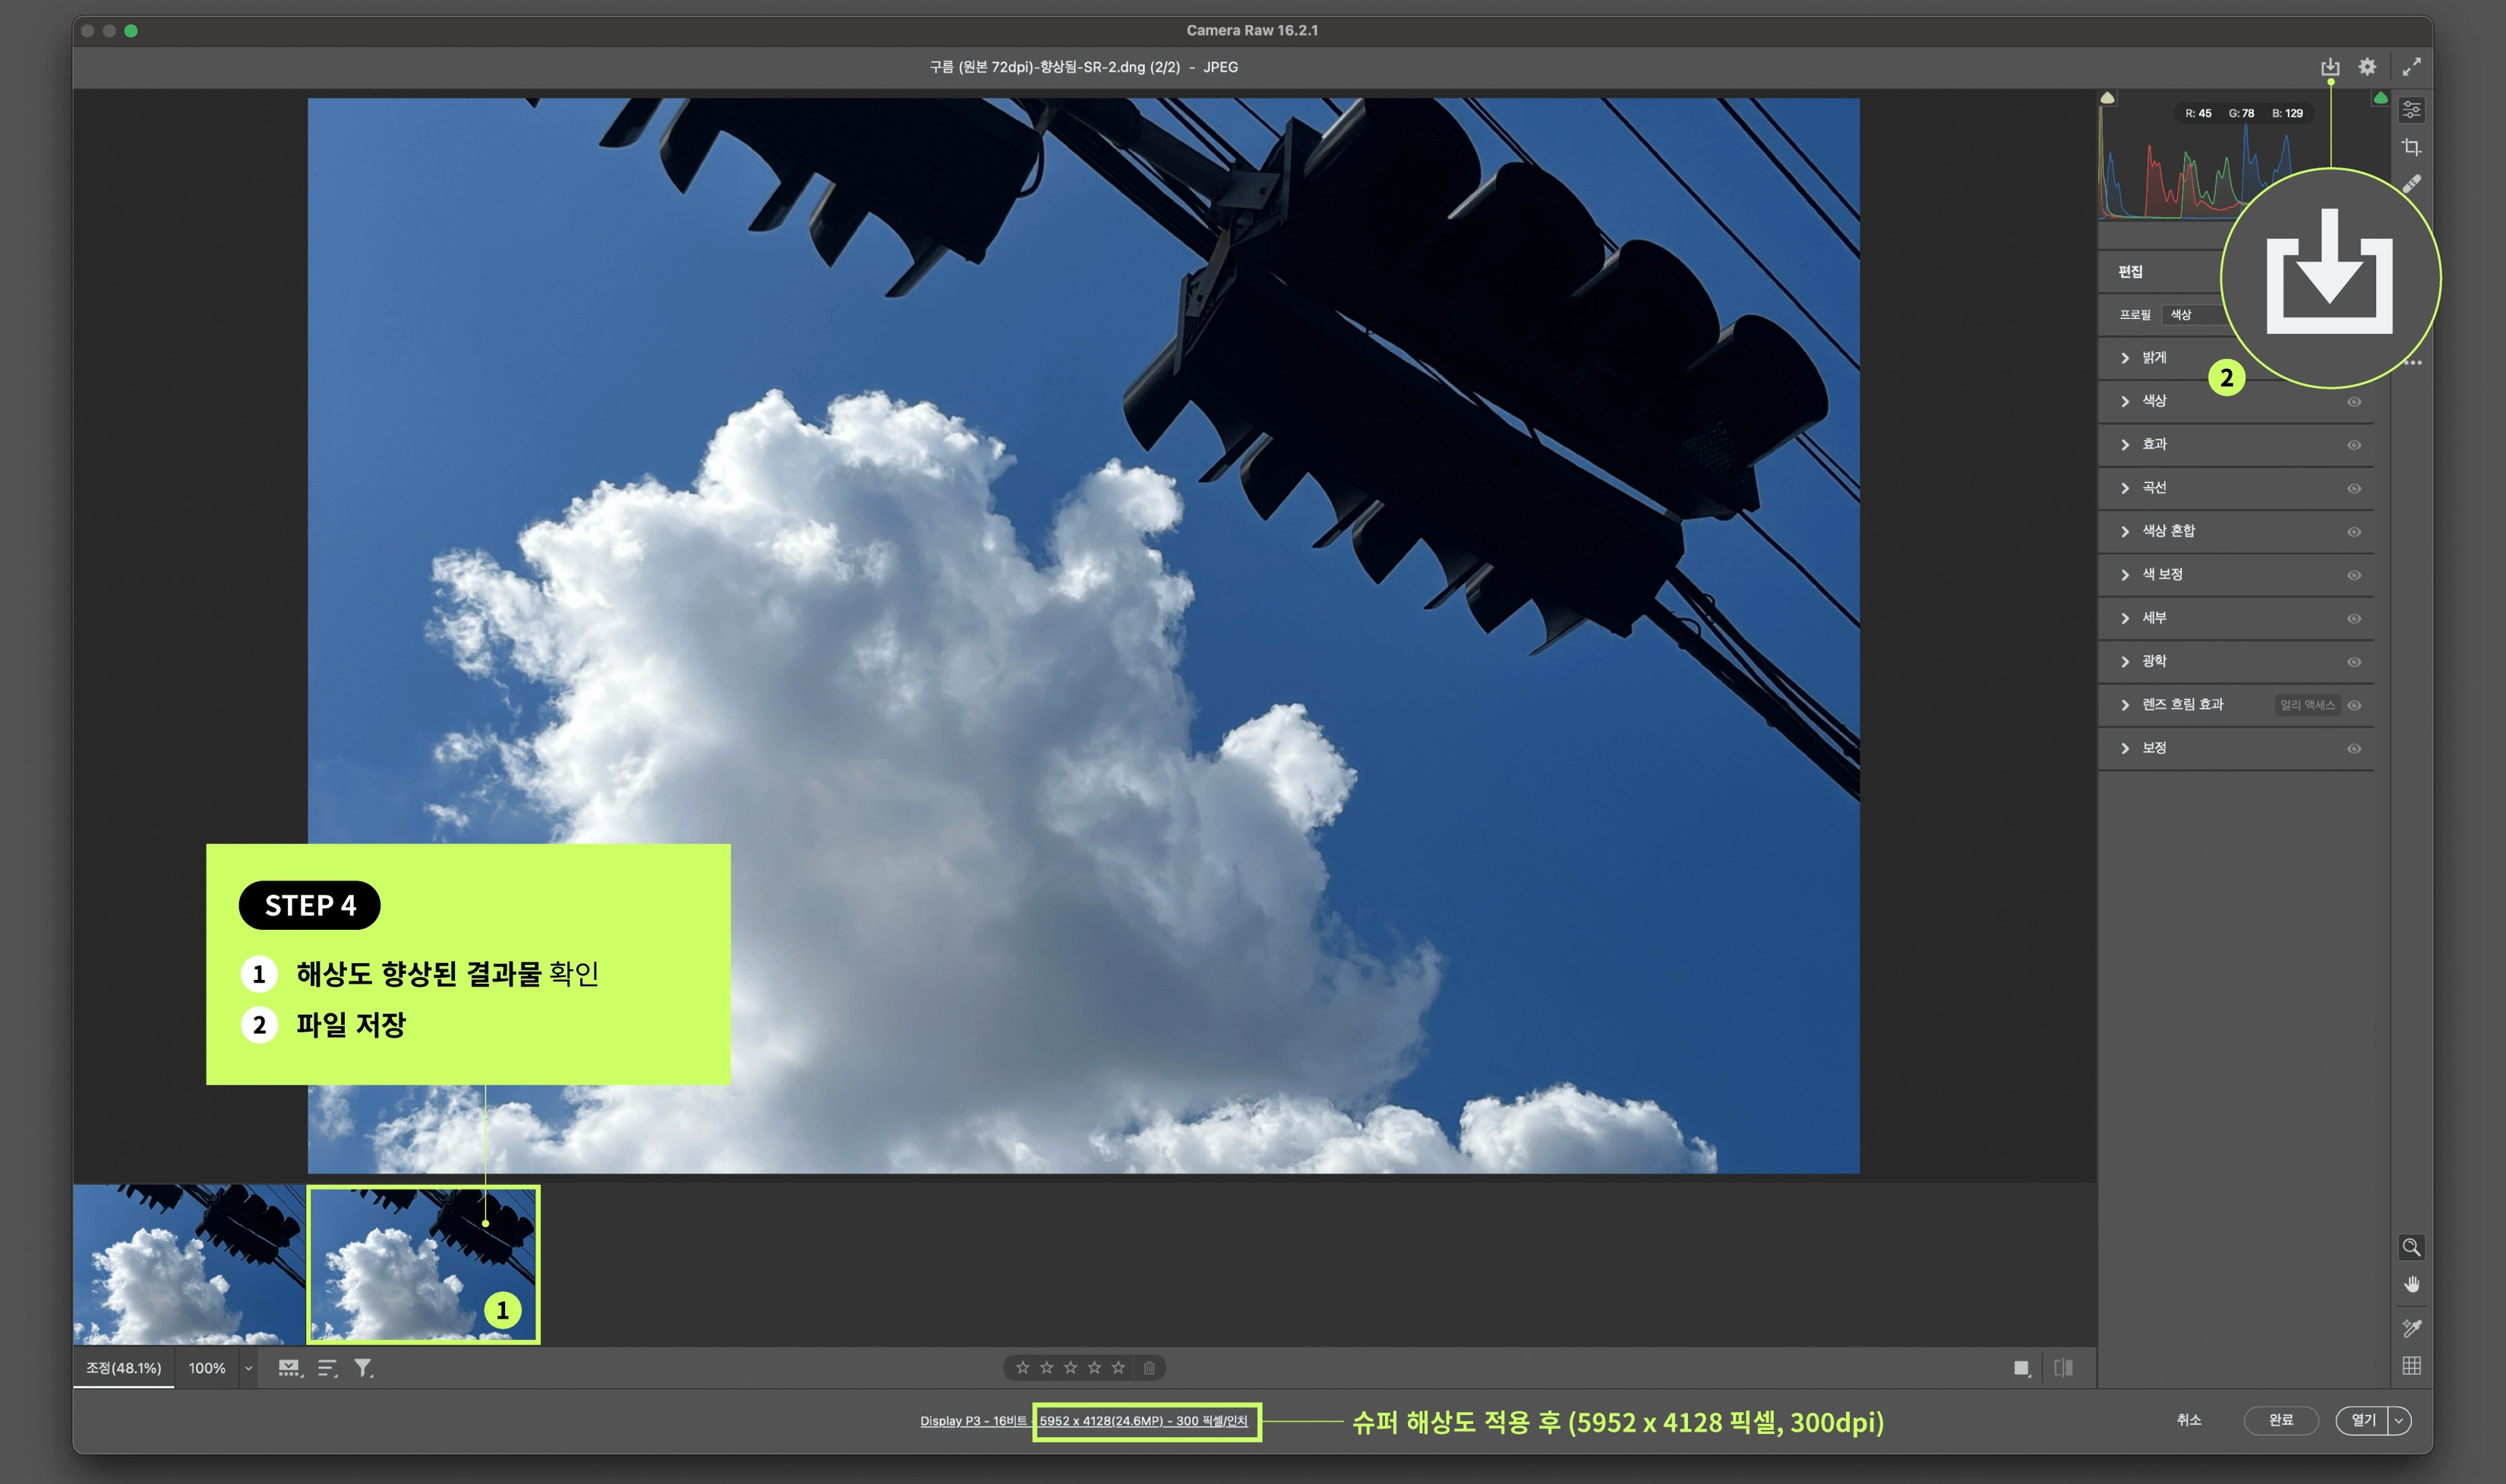Switch to the 조정(48.1%) zoom tab
Image resolution: width=2506 pixels, height=1484 pixels.
pos(123,1368)
